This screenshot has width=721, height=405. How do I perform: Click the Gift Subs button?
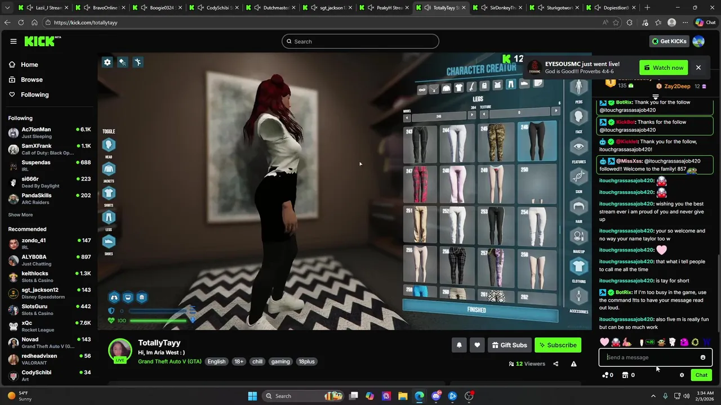[x=509, y=345]
